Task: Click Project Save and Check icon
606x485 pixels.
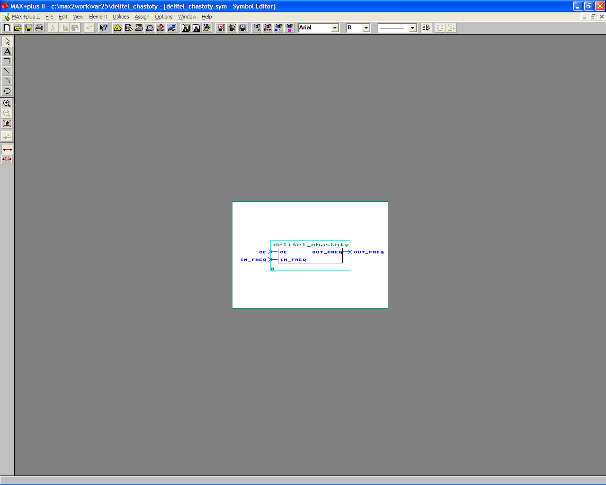Action: 221,28
